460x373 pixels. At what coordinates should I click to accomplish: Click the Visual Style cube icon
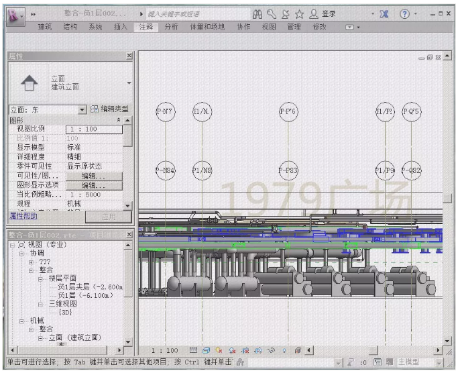207,350
